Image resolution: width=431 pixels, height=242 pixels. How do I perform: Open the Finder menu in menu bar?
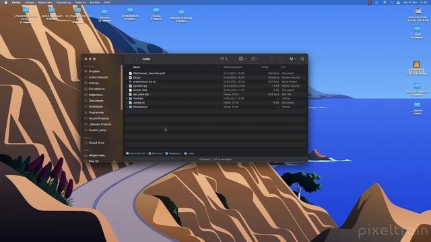click(x=16, y=2)
